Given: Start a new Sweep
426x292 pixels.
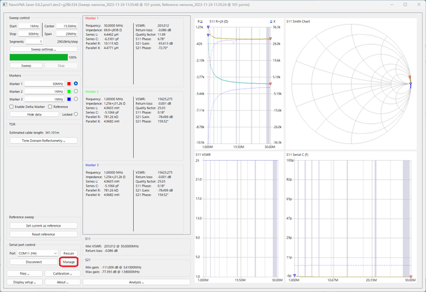Looking at the screenshot, I should [x=26, y=65].
